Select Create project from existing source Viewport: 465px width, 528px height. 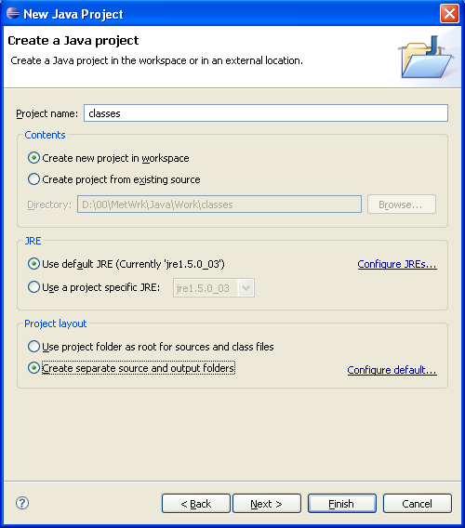click(x=113, y=179)
